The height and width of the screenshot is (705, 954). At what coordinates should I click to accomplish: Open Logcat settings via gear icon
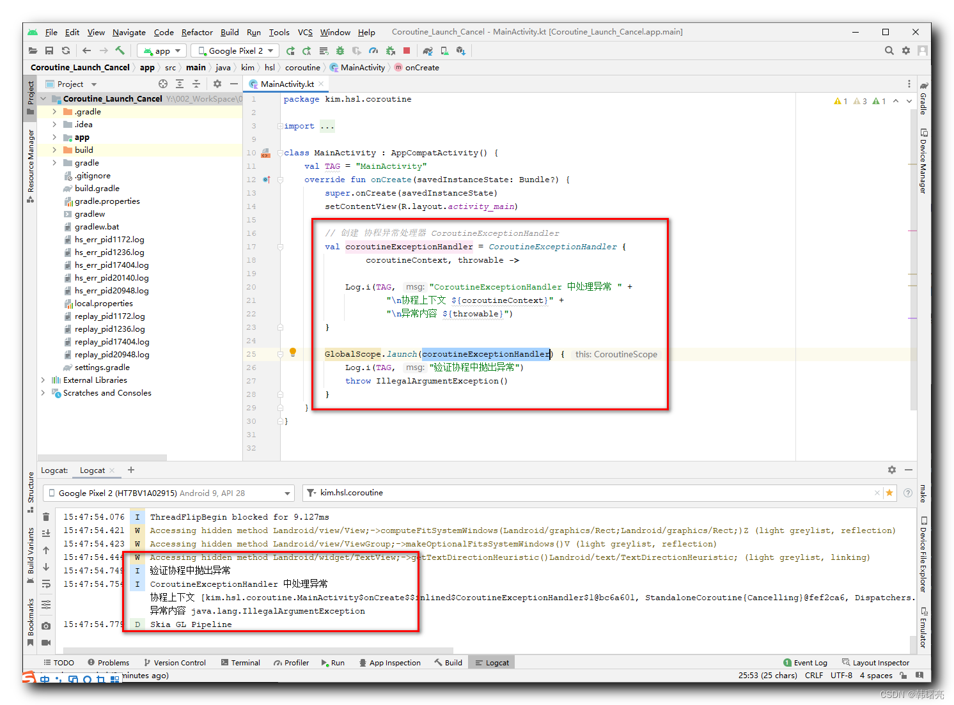tap(892, 470)
